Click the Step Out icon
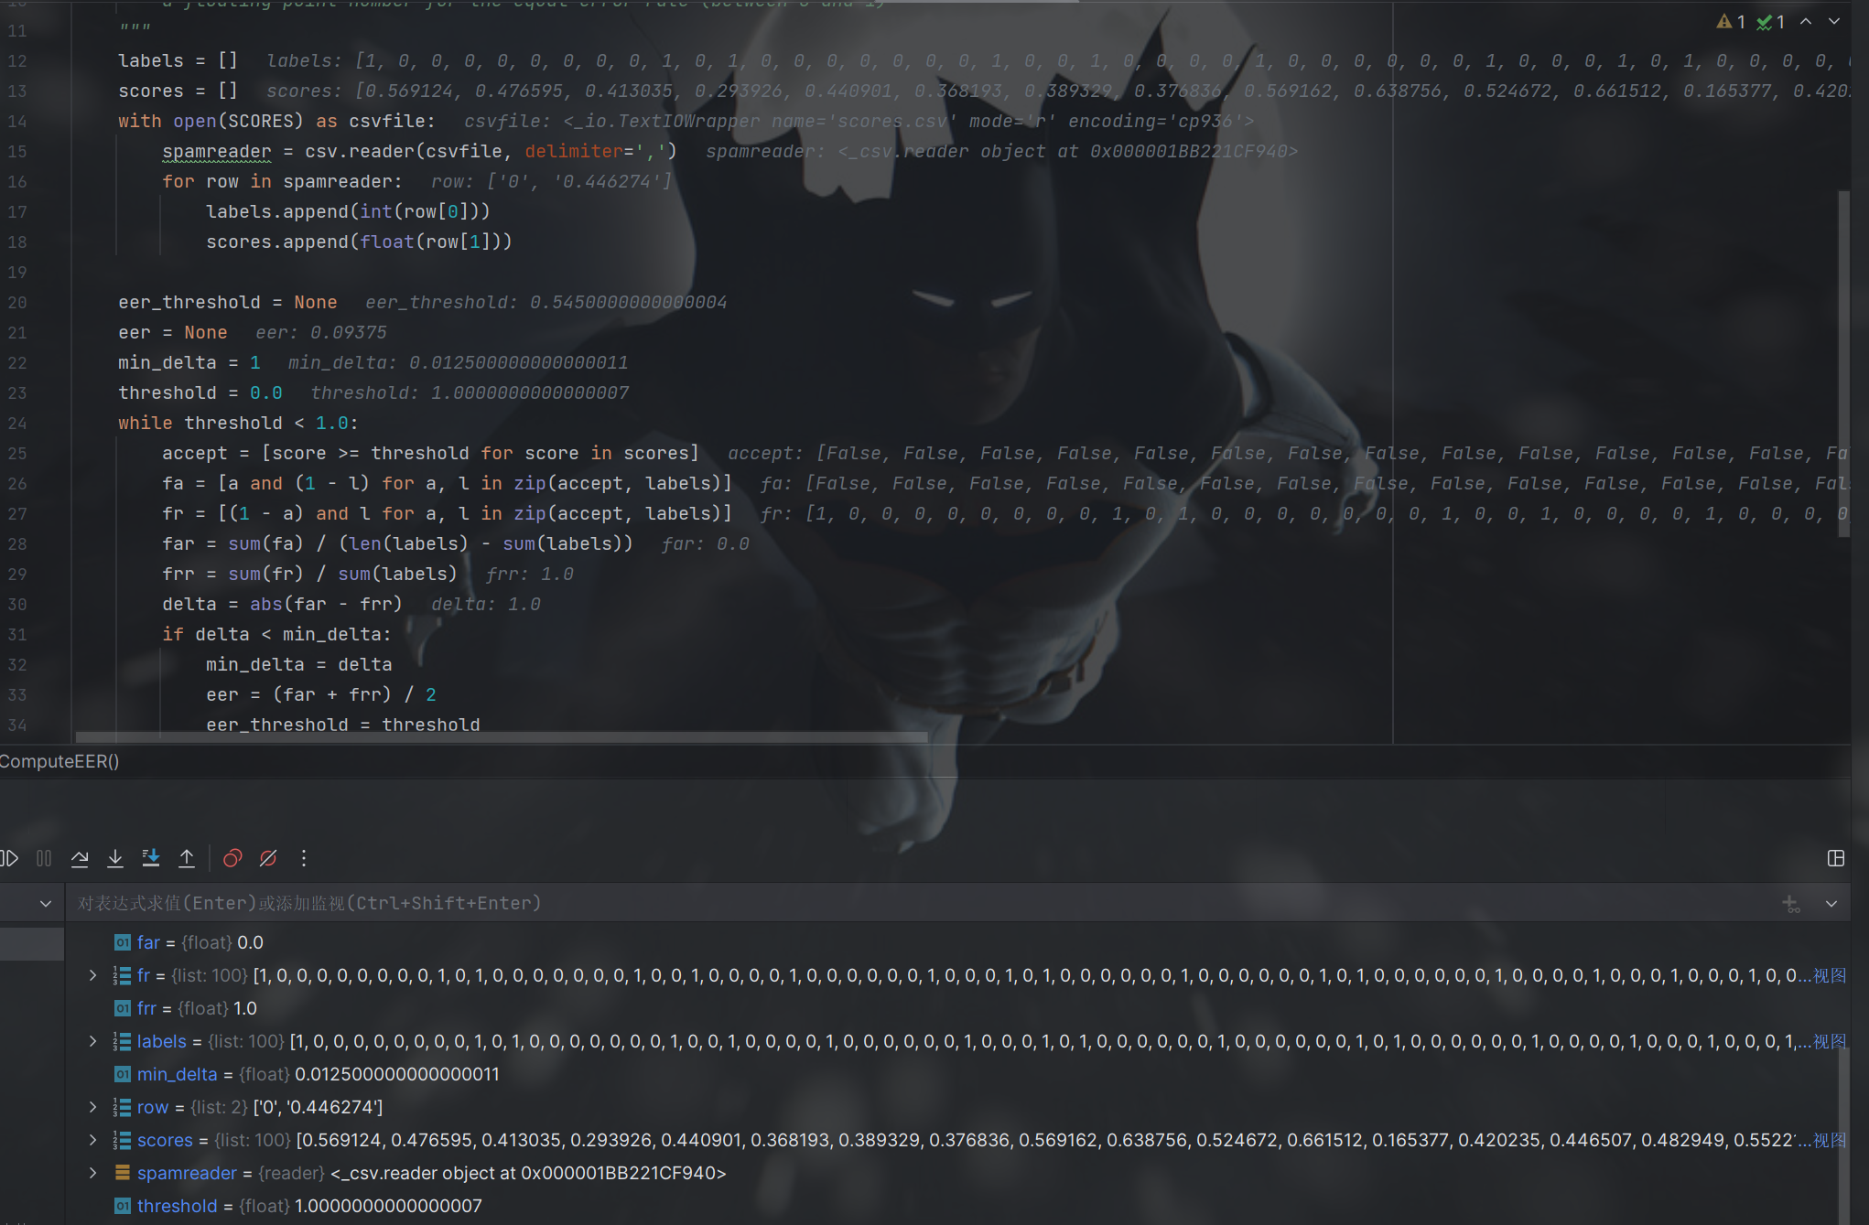Image resolution: width=1869 pixels, height=1225 pixels. [187, 858]
